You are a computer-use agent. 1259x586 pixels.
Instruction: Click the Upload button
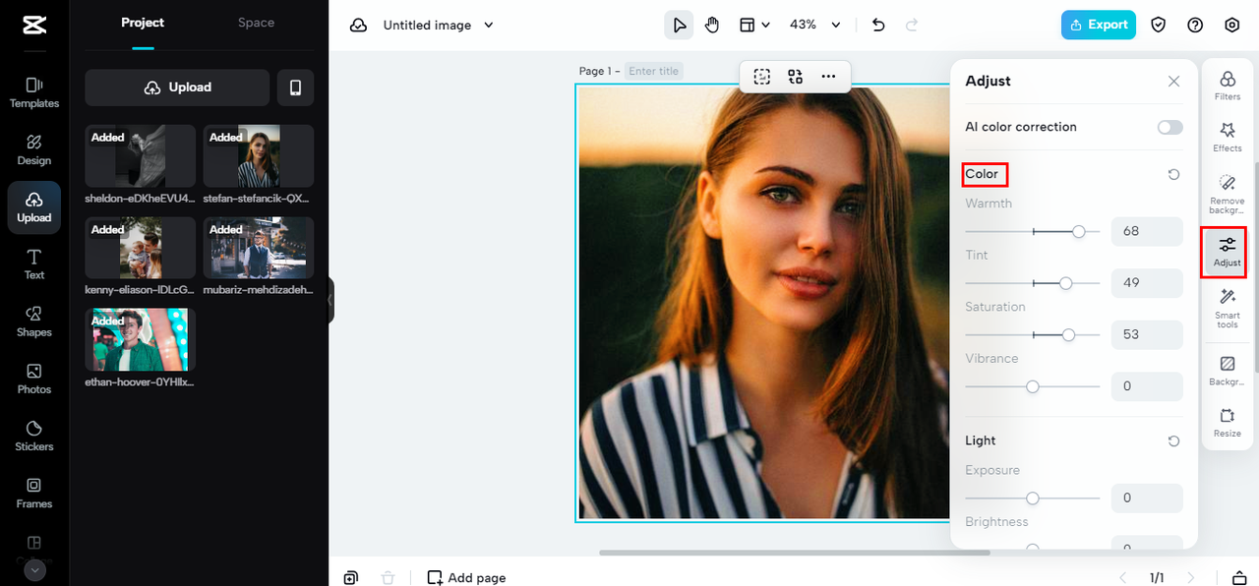click(177, 88)
